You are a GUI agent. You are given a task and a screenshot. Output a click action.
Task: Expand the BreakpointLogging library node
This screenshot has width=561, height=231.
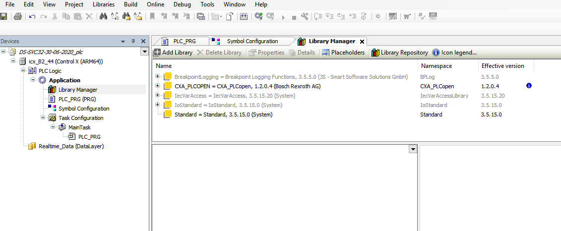click(158, 76)
